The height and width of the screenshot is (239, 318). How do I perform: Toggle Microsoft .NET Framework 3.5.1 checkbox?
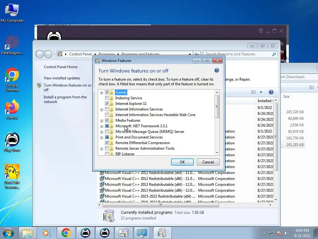click(x=107, y=126)
